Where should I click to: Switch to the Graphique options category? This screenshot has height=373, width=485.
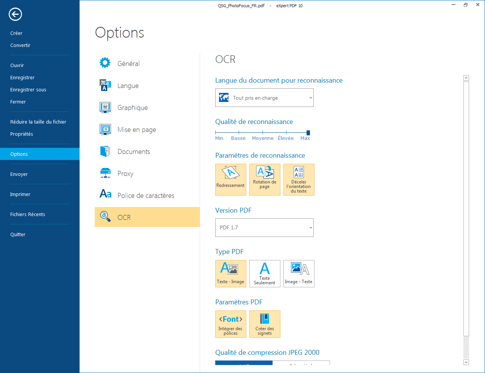tap(147, 107)
